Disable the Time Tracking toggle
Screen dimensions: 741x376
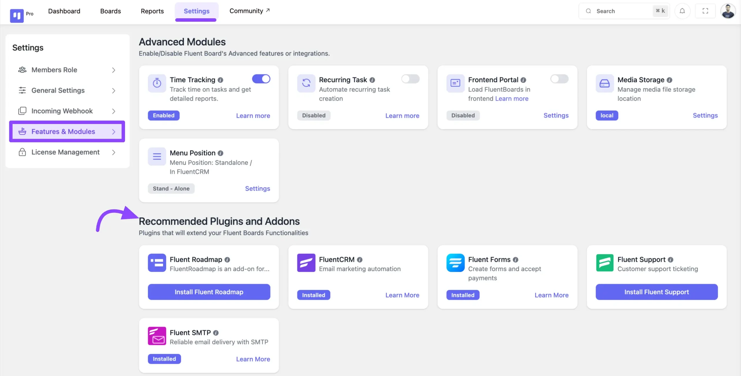pyautogui.click(x=261, y=79)
